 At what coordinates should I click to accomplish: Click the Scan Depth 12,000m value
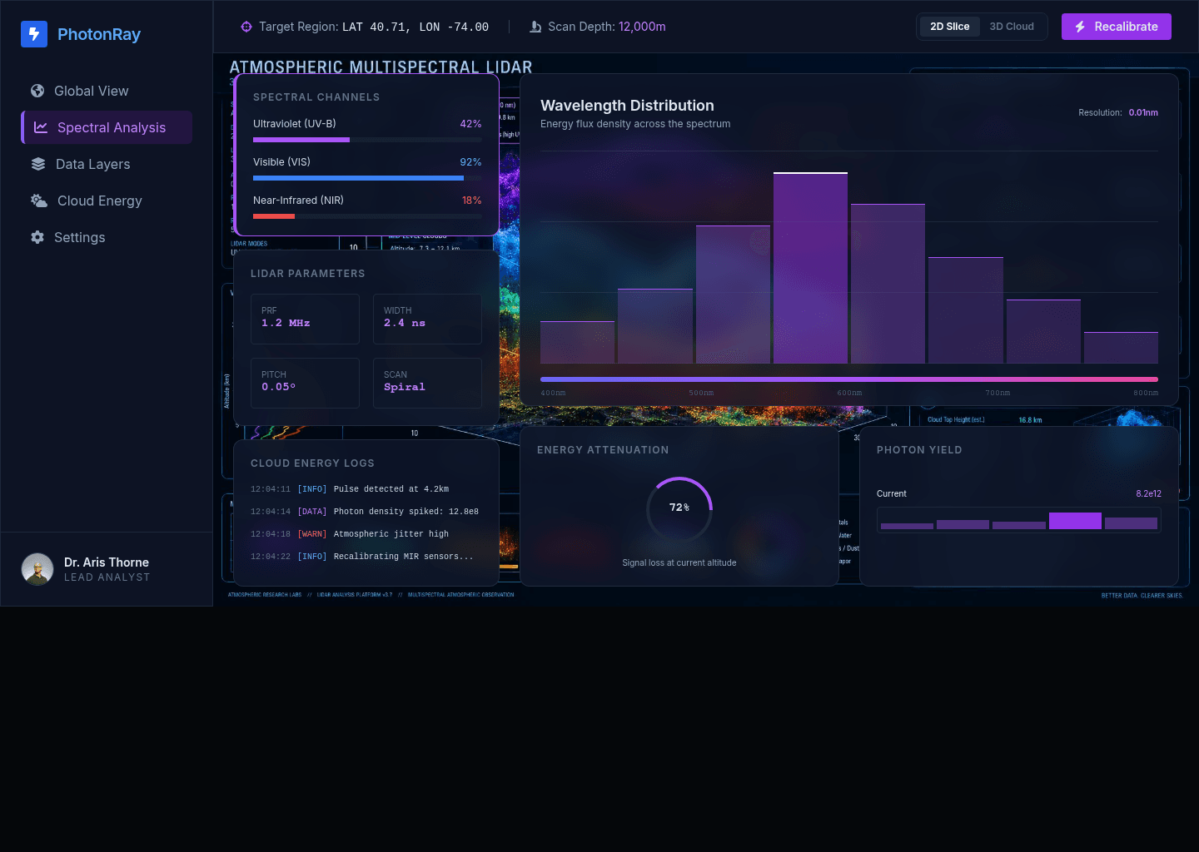coord(642,27)
